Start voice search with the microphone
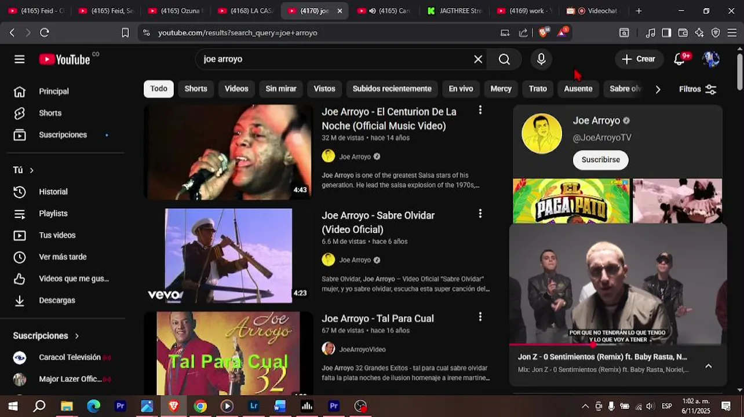Image resolution: width=744 pixels, height=417 pixels. 541,59
